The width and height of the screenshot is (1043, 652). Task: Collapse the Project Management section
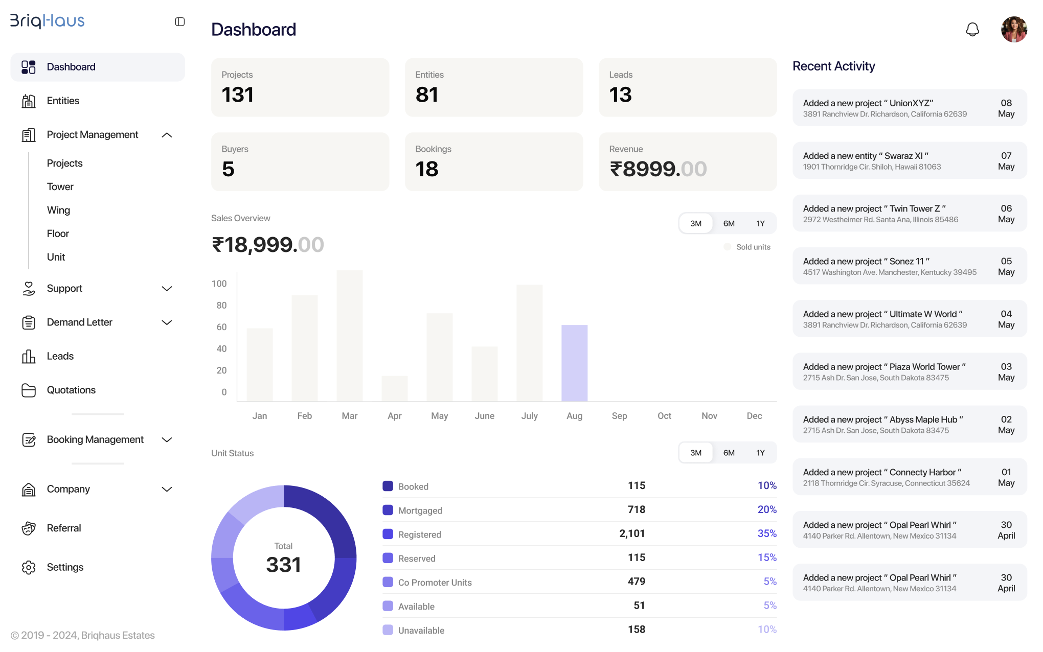[167, 135]
